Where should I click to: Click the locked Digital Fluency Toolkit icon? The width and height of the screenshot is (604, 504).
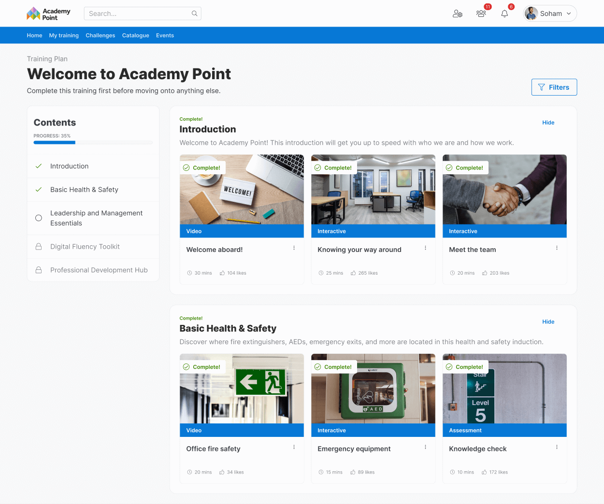39,247
